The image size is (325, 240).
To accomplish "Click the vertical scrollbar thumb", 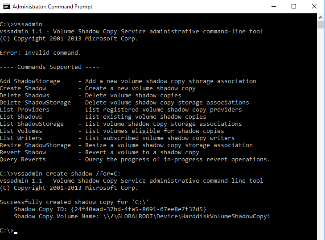I will coord(321,25).
